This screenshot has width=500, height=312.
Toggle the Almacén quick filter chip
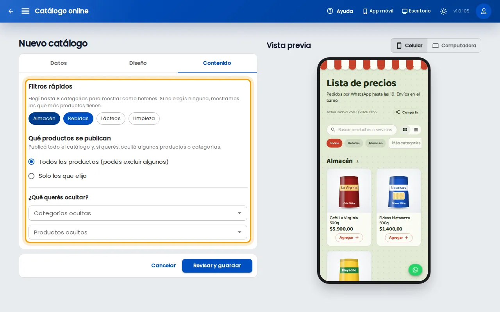click(44, 119)
